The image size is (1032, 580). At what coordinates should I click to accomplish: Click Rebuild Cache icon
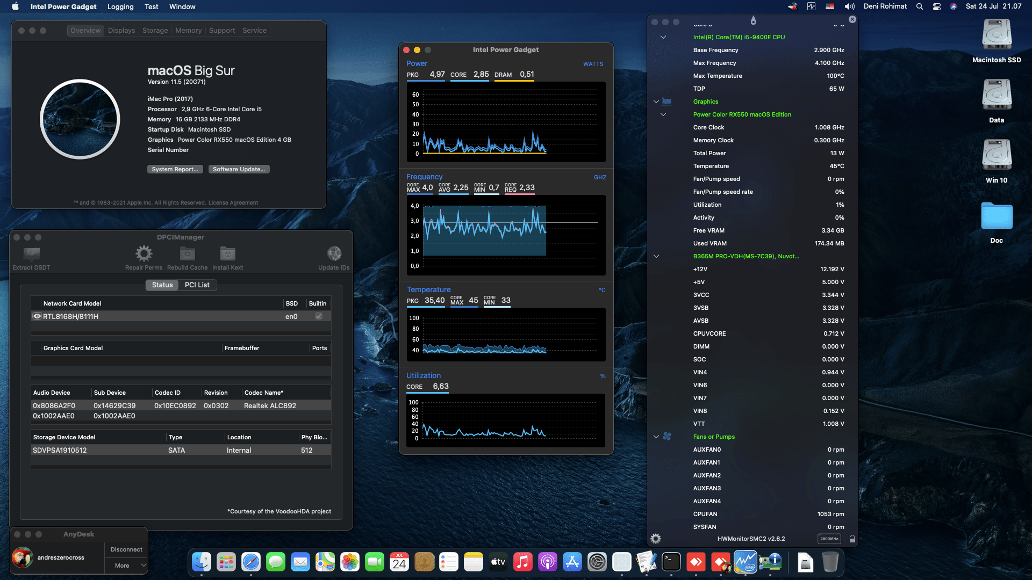187,253
